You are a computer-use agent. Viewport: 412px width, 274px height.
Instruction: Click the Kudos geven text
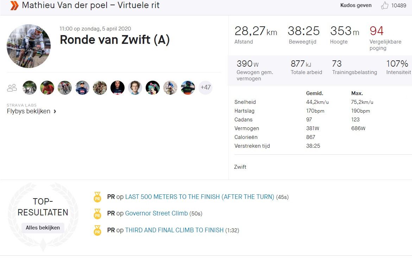[x=355, y=5]
